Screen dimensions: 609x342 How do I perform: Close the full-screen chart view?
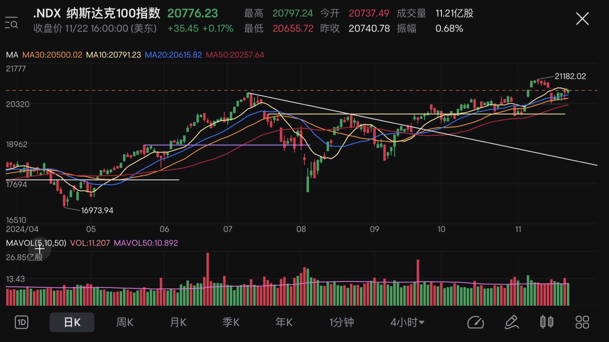(x=582, y=19)
